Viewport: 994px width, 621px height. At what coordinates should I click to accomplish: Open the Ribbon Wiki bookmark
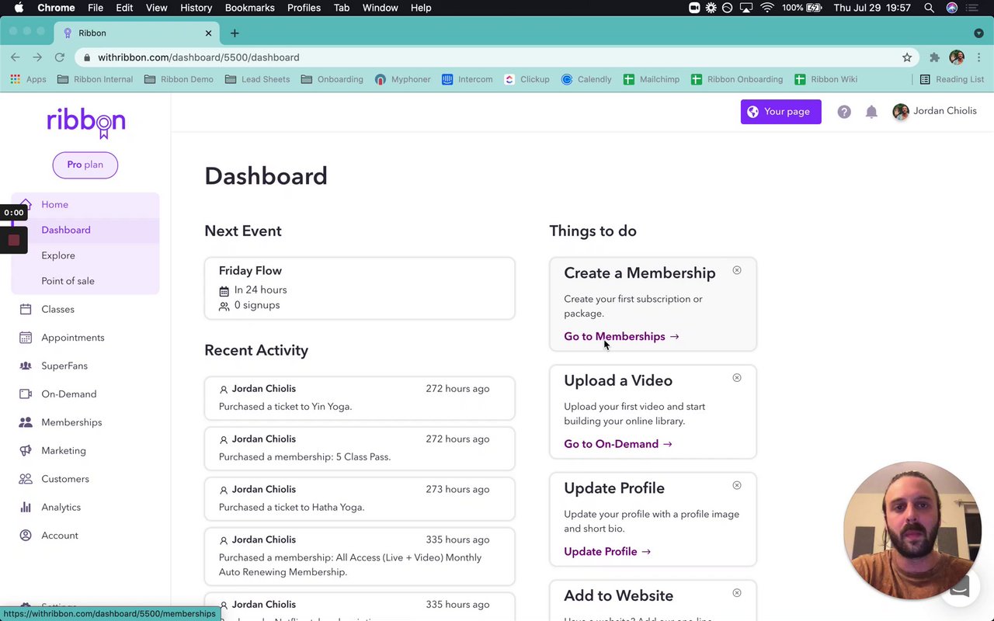pos(825,79)
